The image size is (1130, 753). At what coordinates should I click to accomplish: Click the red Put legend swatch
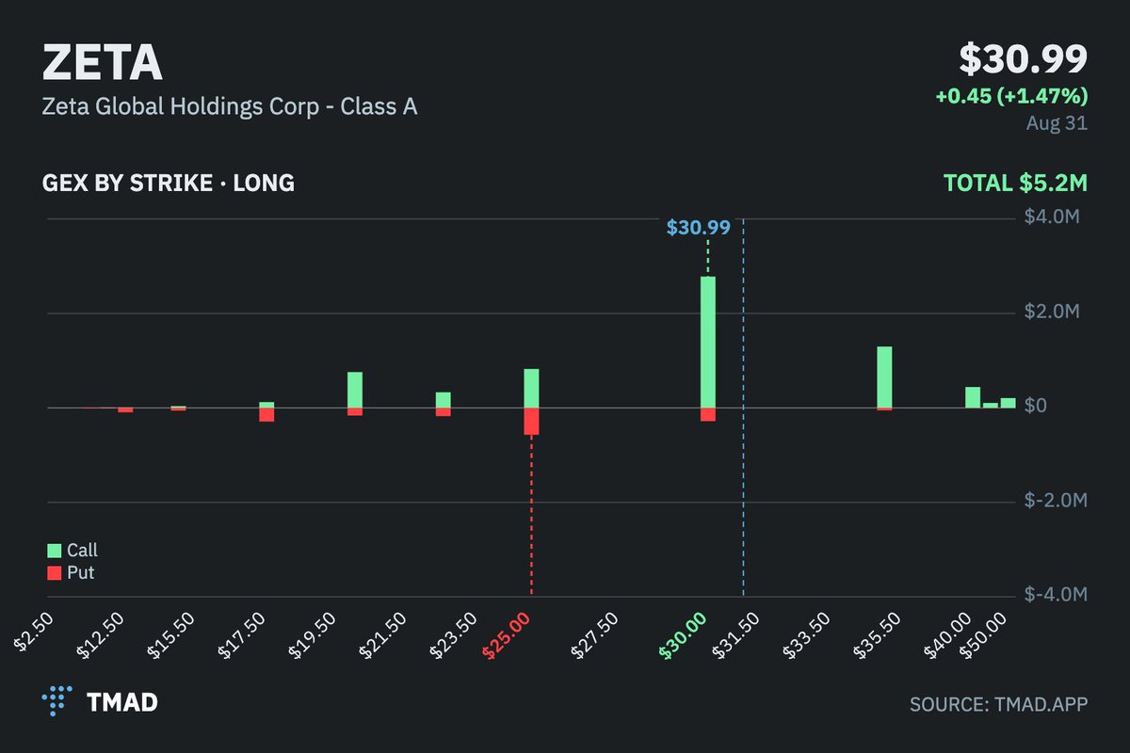pos(54,572)
